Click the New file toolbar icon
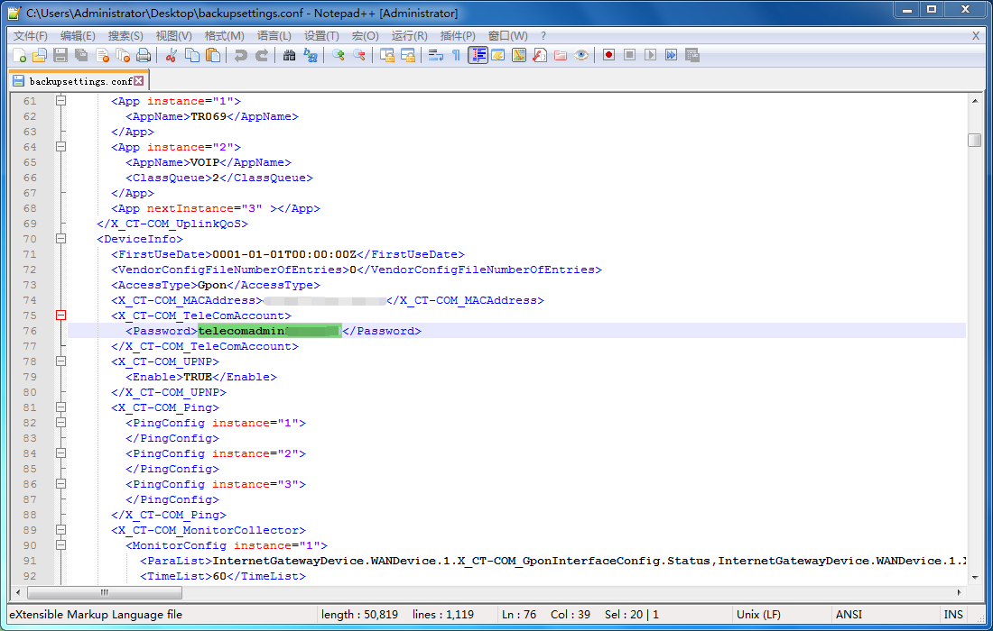 tap(18, 55)
